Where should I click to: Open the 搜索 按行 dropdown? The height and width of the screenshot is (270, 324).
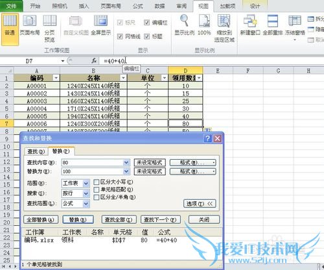[x=86, y=193]
